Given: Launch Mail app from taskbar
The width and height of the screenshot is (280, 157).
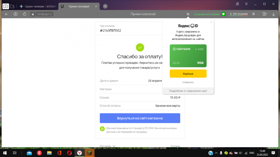Looking at the screenshot, I should (29, 153).
